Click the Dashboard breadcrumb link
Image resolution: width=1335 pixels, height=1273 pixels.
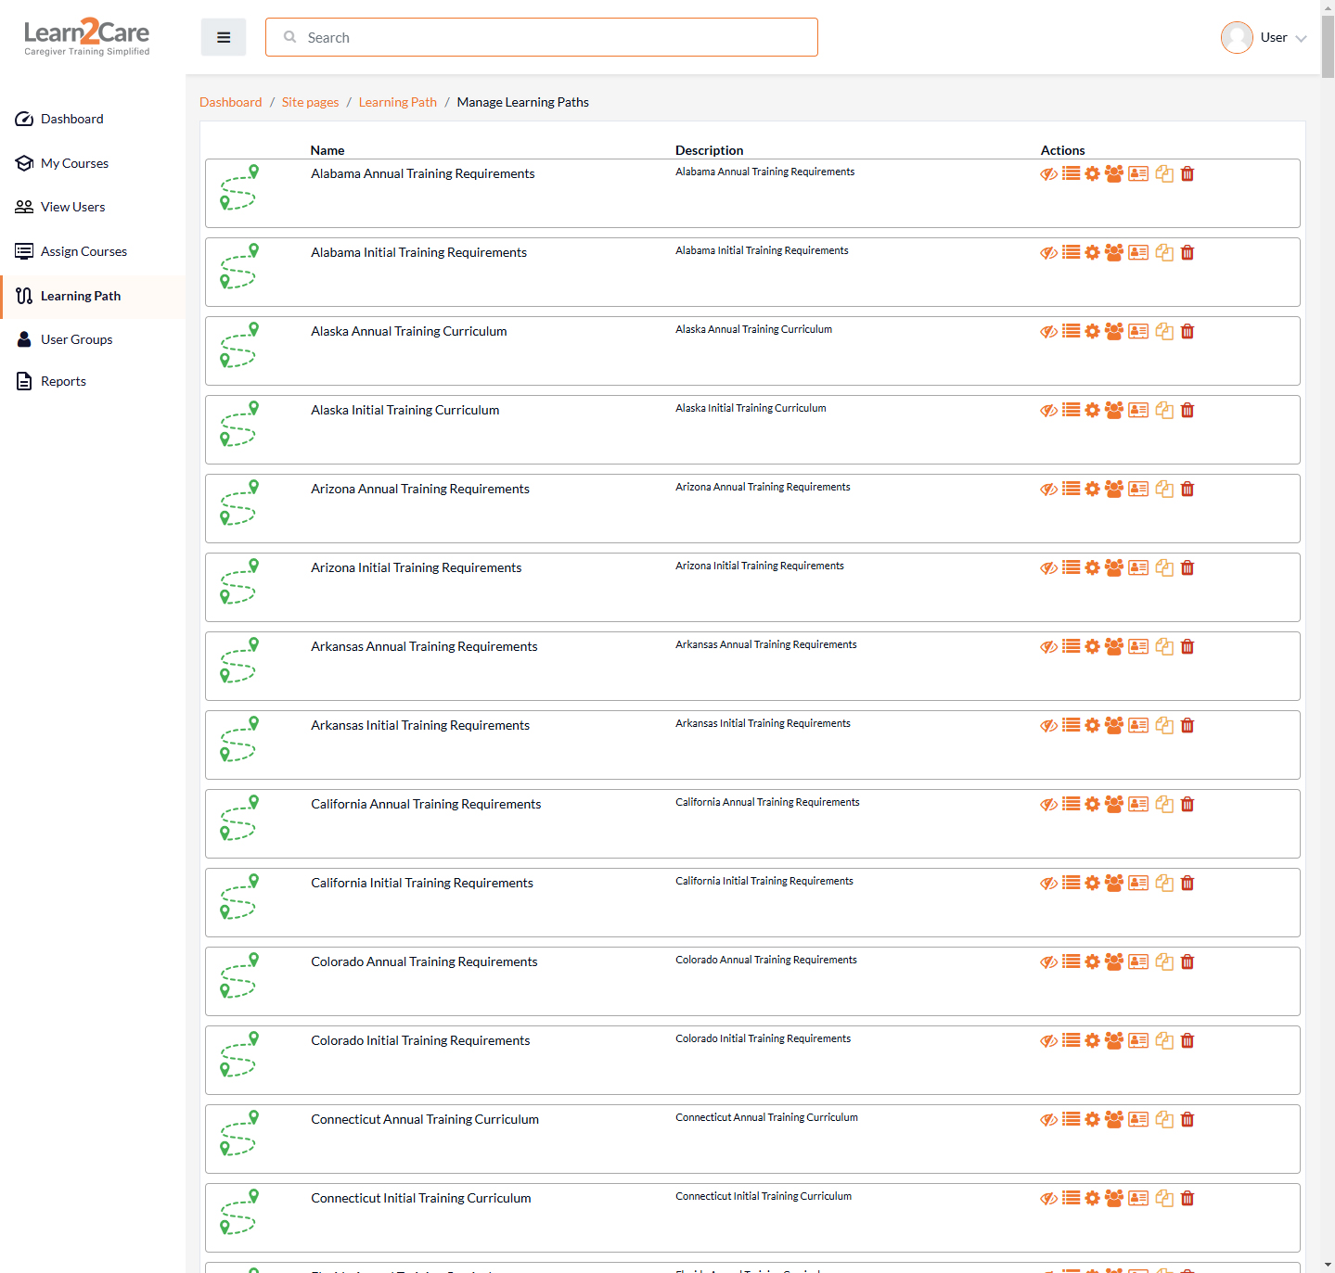click(230, 103)
